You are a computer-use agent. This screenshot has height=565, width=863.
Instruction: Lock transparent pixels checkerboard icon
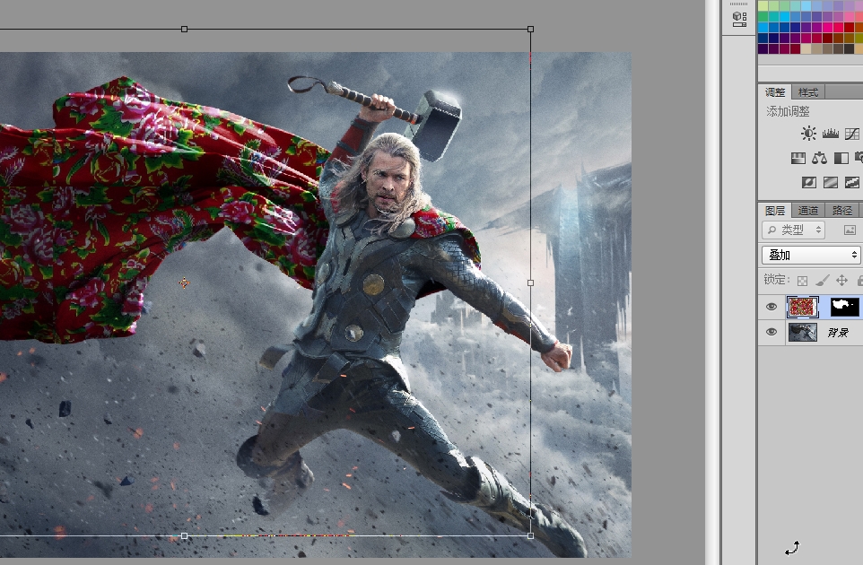tap(803, 281)
